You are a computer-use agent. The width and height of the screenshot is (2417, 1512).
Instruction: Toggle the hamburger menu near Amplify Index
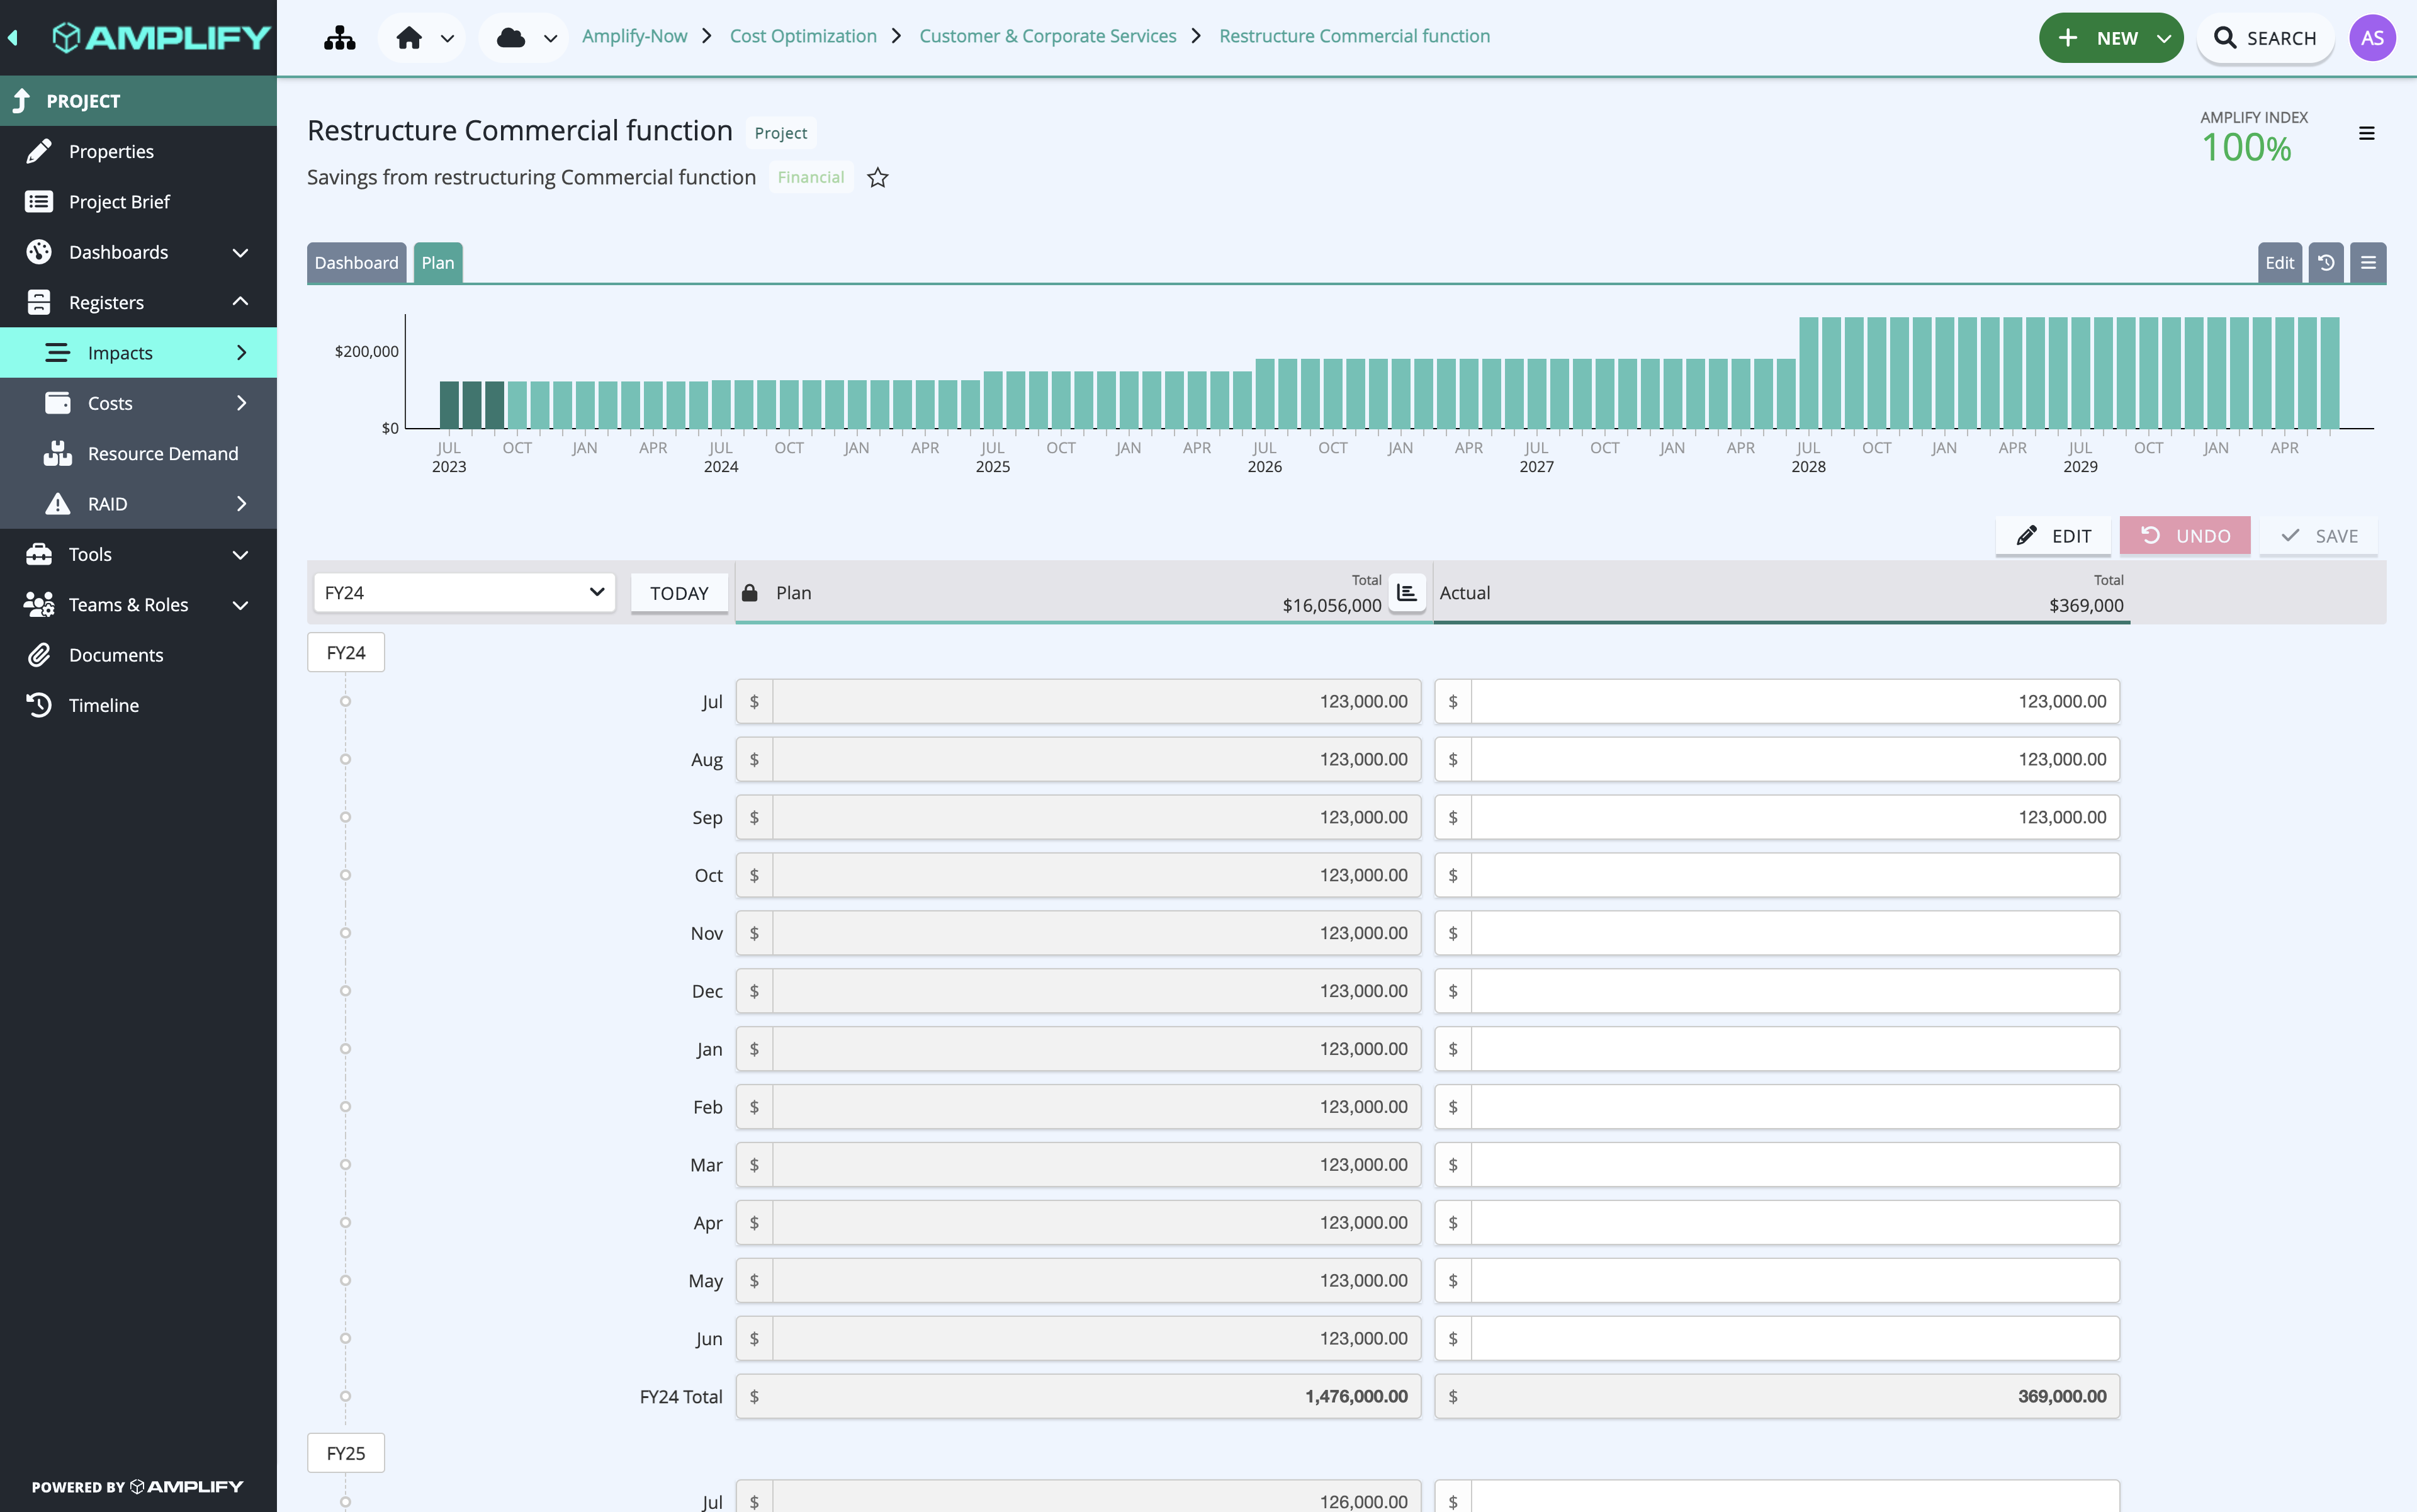point(2366,132)
